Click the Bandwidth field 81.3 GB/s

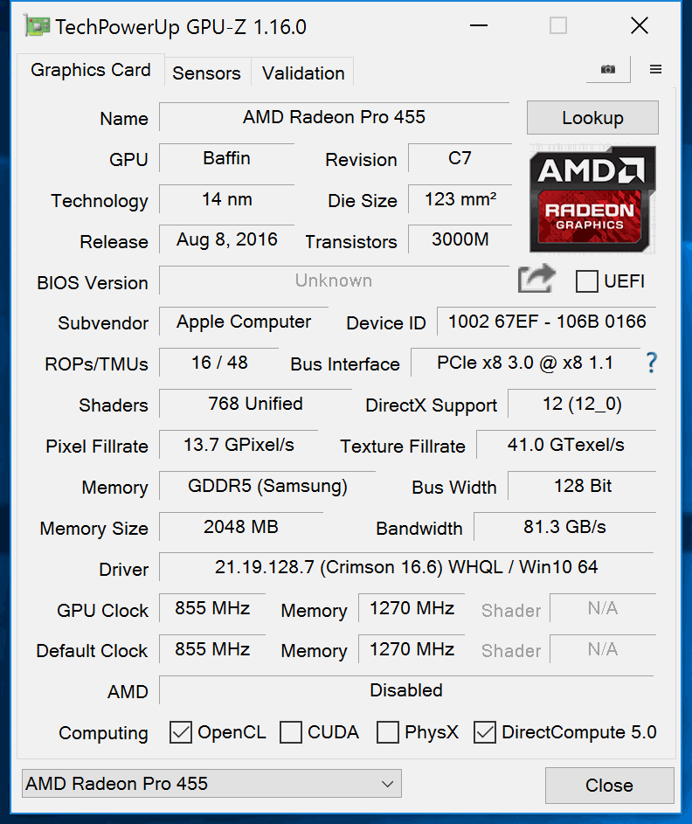pos(564,526)
